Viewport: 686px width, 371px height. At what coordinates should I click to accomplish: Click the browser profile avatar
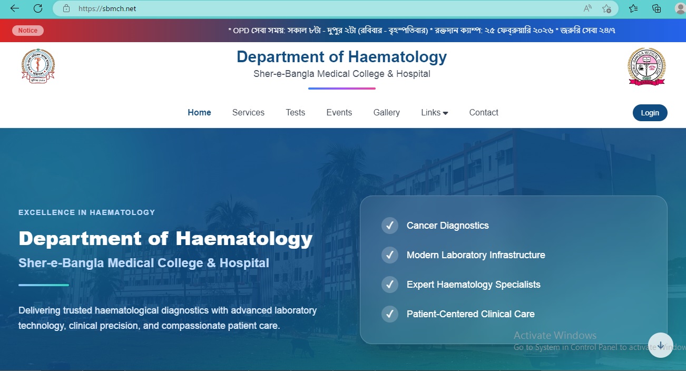(680, 8)
